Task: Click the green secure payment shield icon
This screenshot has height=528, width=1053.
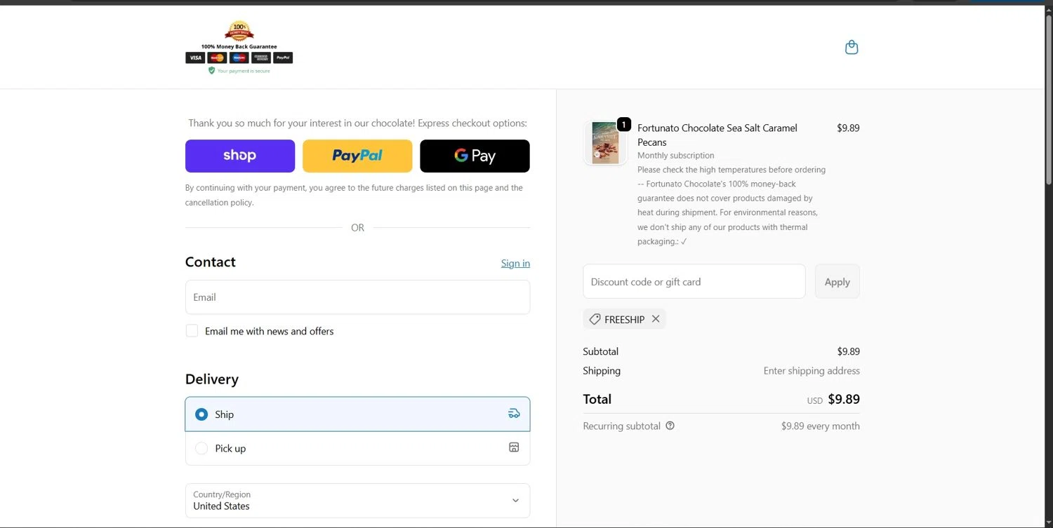Action: pos(211,70)
